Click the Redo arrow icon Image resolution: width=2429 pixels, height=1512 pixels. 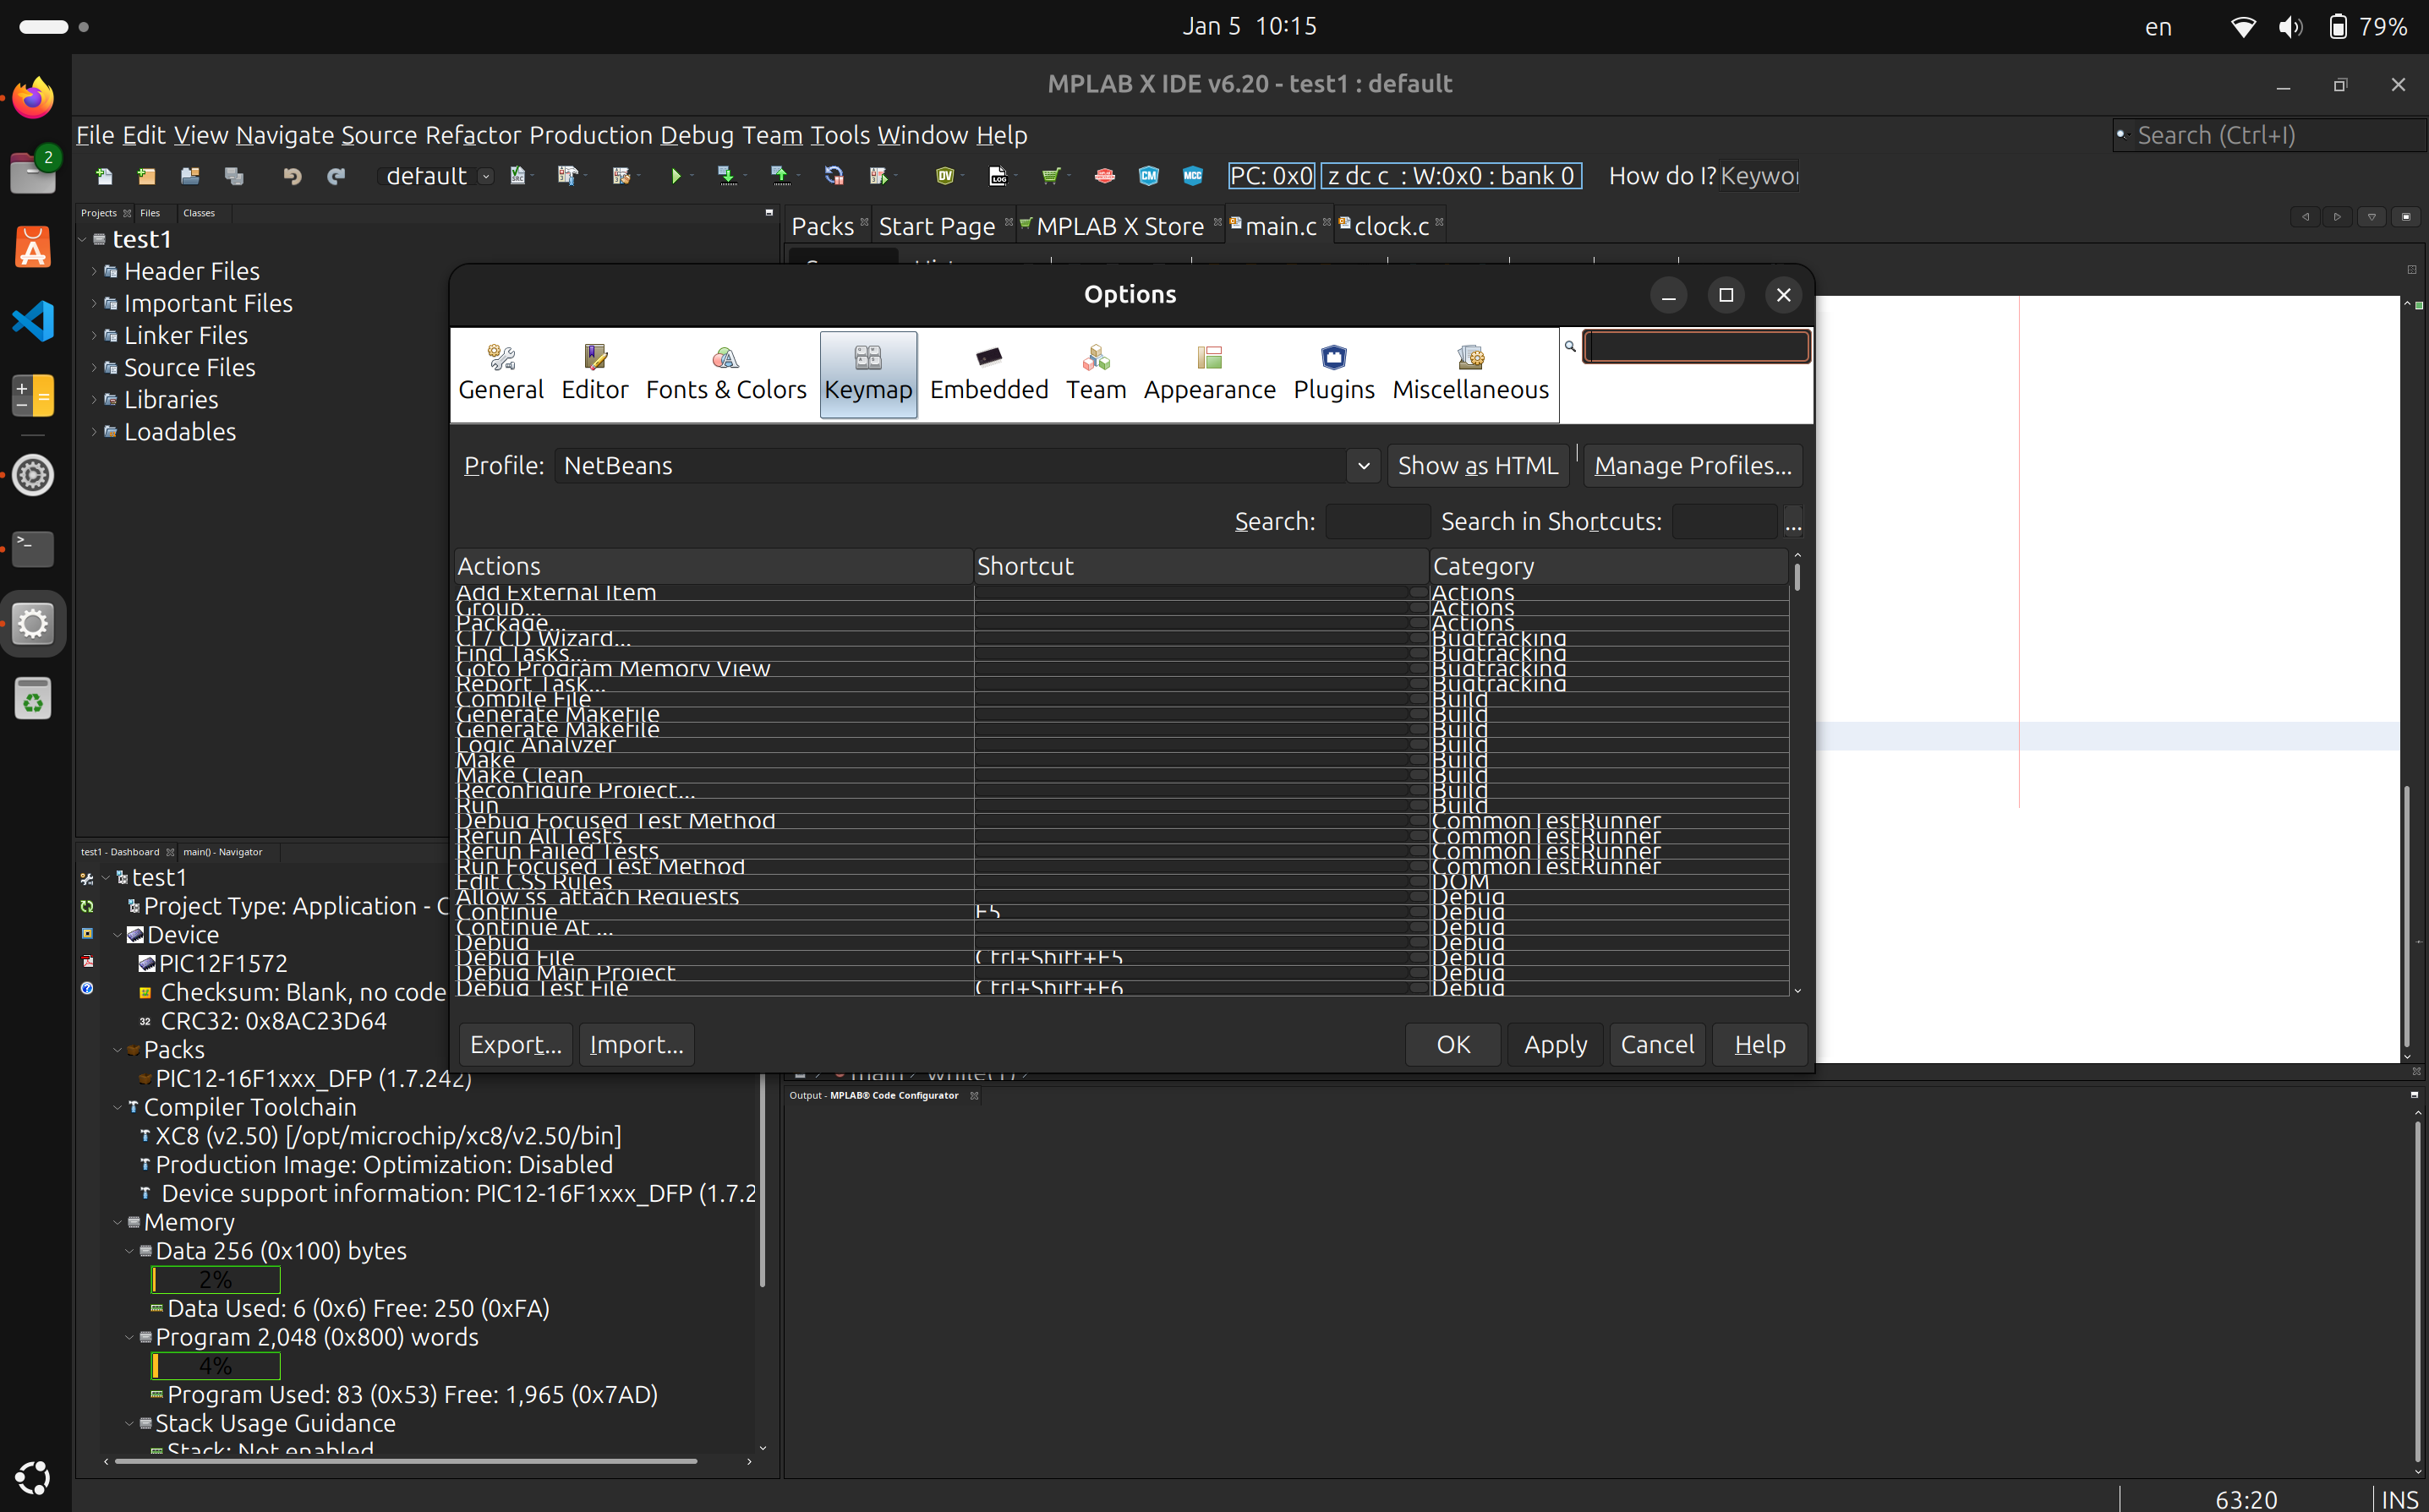336,176
